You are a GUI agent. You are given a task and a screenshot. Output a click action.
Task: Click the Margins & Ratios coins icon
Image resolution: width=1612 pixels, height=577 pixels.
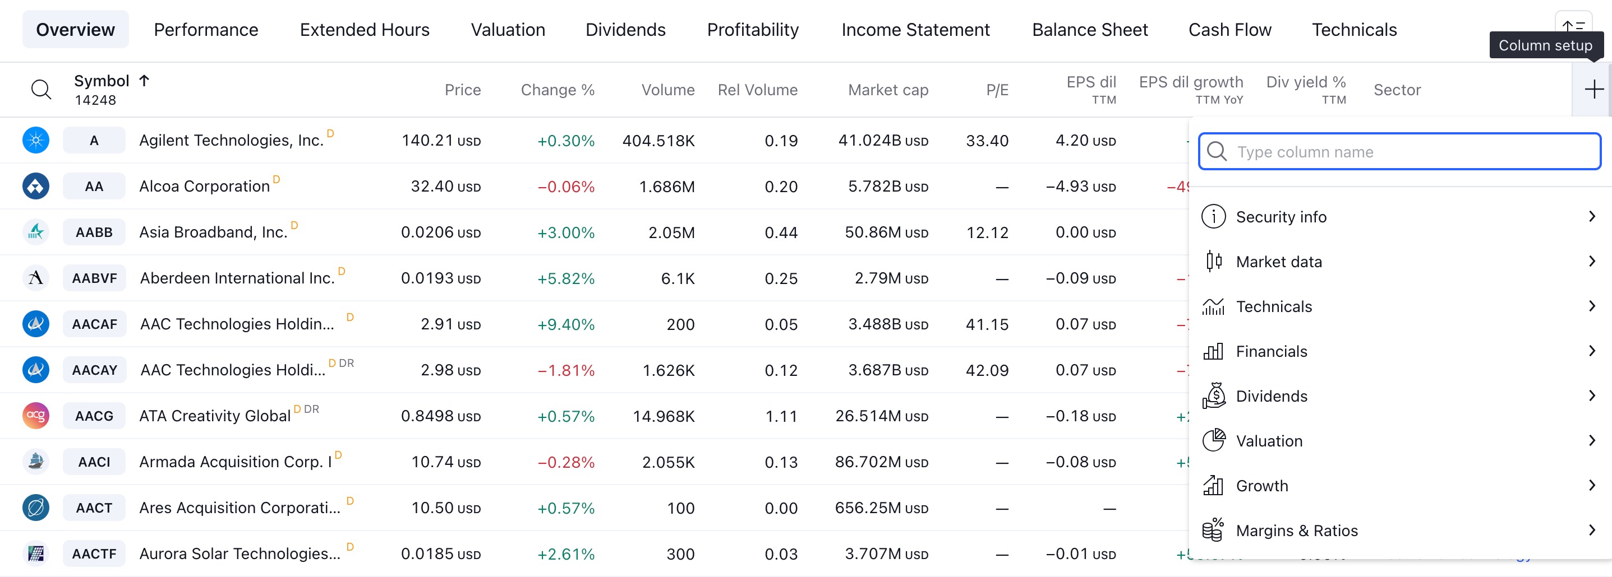[x=1213, y=530]
